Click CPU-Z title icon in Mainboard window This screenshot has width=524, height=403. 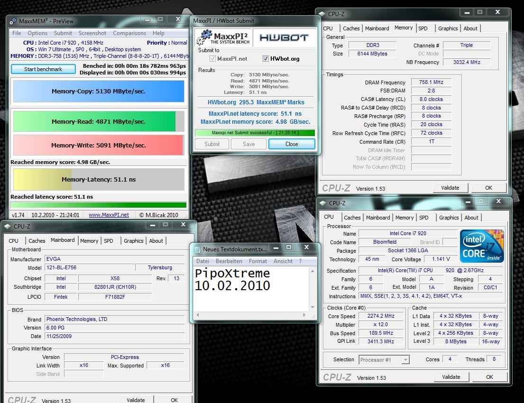point(8,226)
